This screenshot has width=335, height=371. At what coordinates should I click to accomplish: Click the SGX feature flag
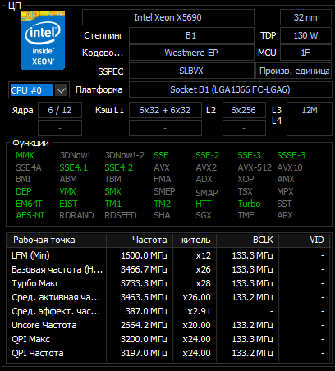pos(204,215)
